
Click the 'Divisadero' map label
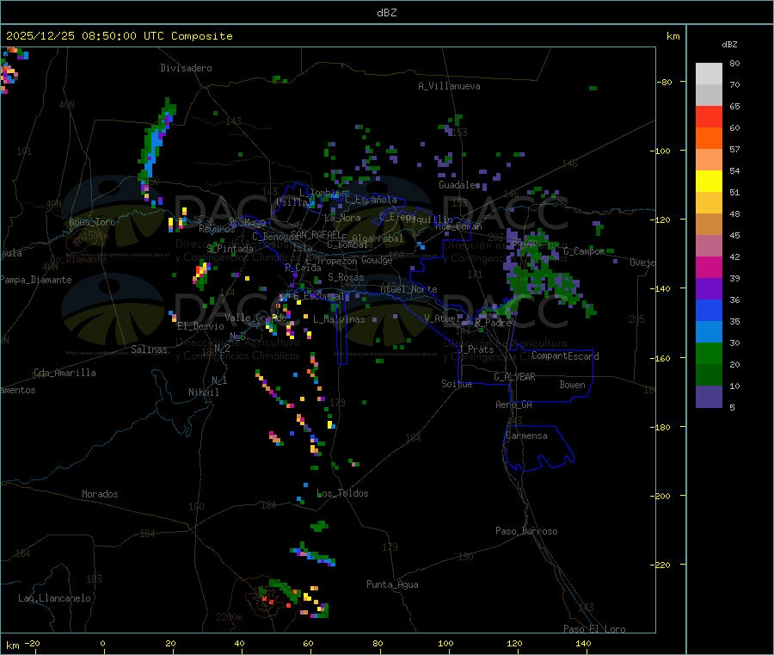click(186, 68)
